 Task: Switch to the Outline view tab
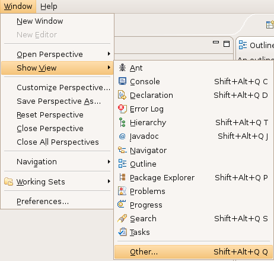point(256,45)
